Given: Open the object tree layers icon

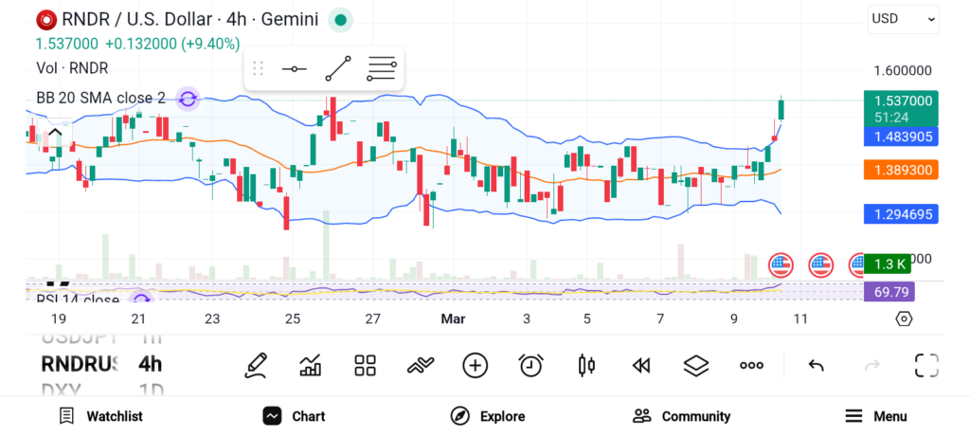Looking at the screenshot, I should 696,365.
